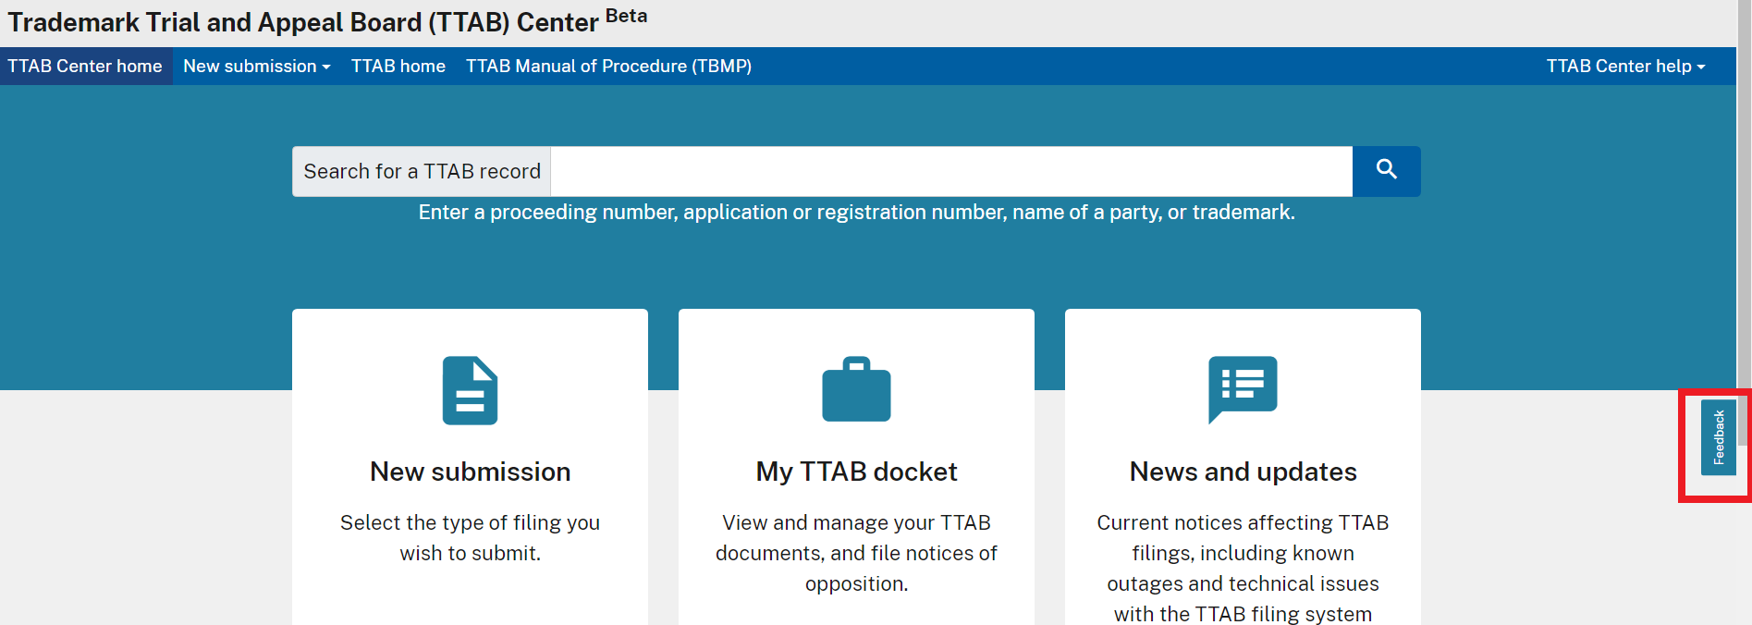The image size is (1752, 625).
Task: Open the News and updates card heading
Action: 1243,472
